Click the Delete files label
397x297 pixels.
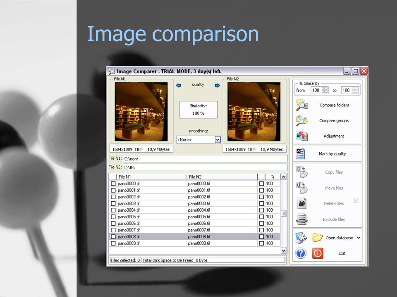click(x=334, y=203)
